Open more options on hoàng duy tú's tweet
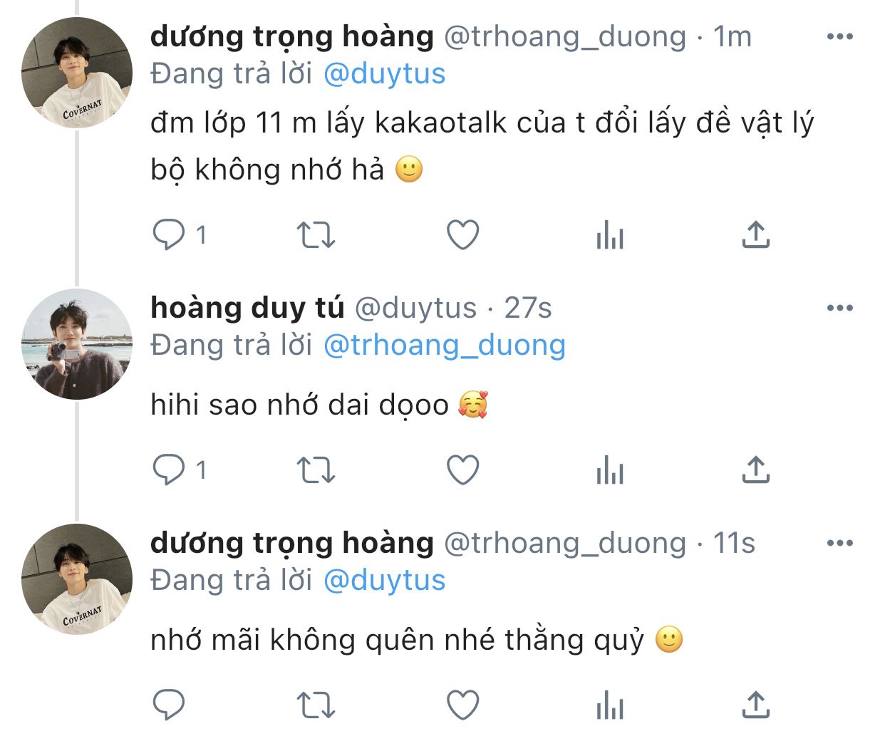Image resolution: width=885 pixels, height=736 pixels. pos(840,308)
